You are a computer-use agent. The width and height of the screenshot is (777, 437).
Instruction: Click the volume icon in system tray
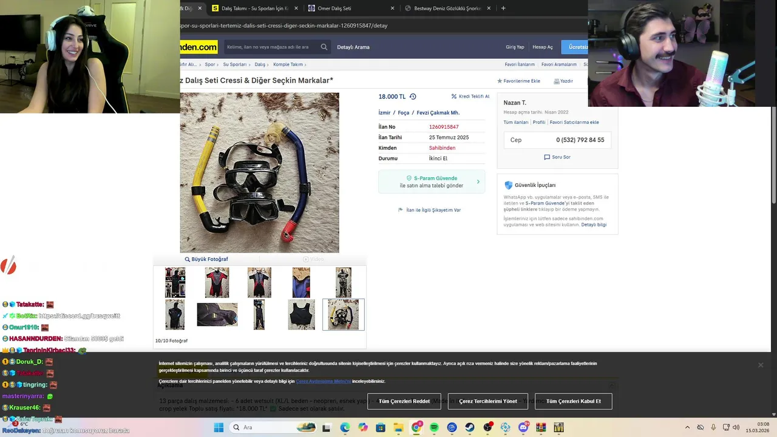click(736, 427)
